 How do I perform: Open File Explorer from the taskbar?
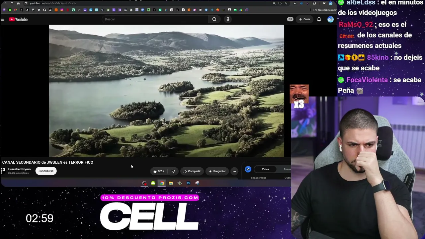171,183
